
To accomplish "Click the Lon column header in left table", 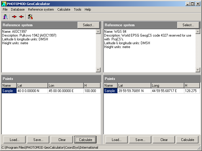I will pyautogui.click(x=66, y=86).
